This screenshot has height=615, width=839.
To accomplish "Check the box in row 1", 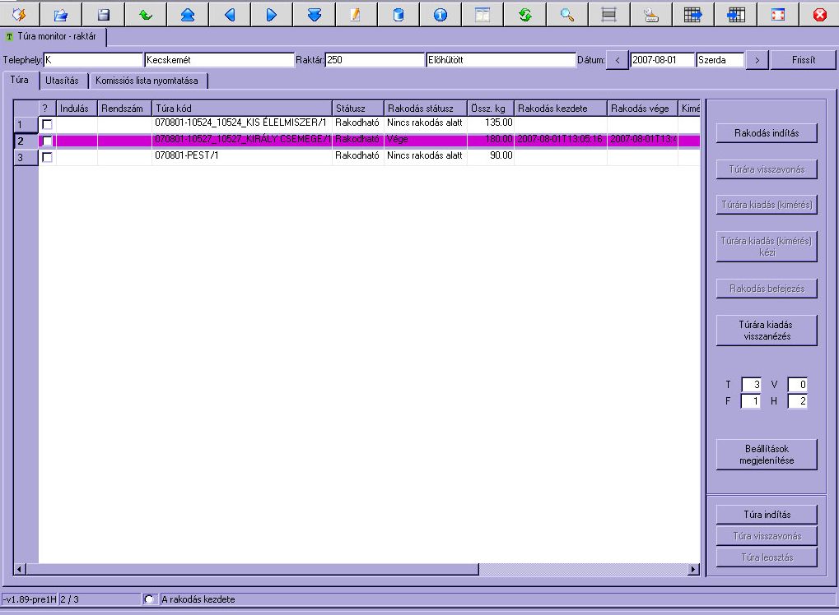I will (47, 124).
